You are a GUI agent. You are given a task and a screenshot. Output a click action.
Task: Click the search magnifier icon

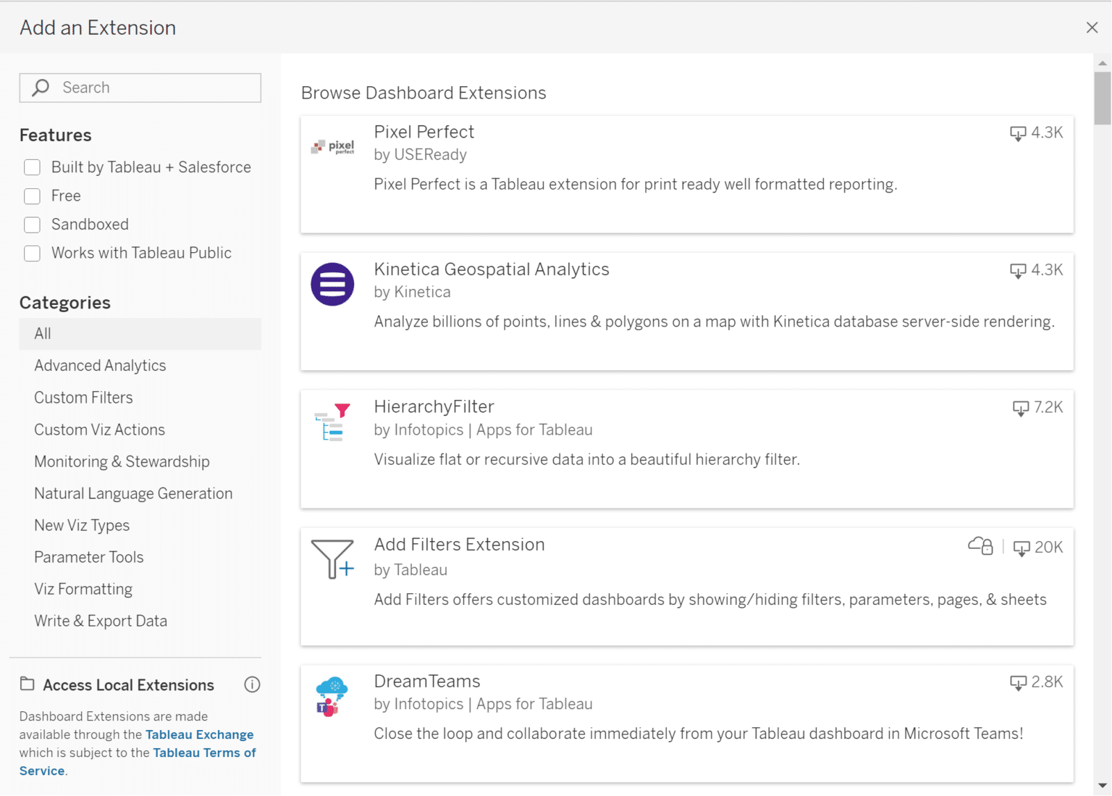coord(40,88)
